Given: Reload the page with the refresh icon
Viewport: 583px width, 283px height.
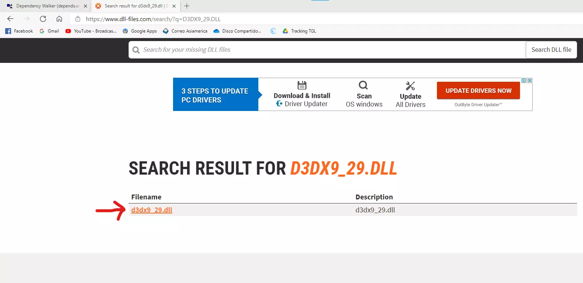Looking at the screenshot, I should pos(43,19).
